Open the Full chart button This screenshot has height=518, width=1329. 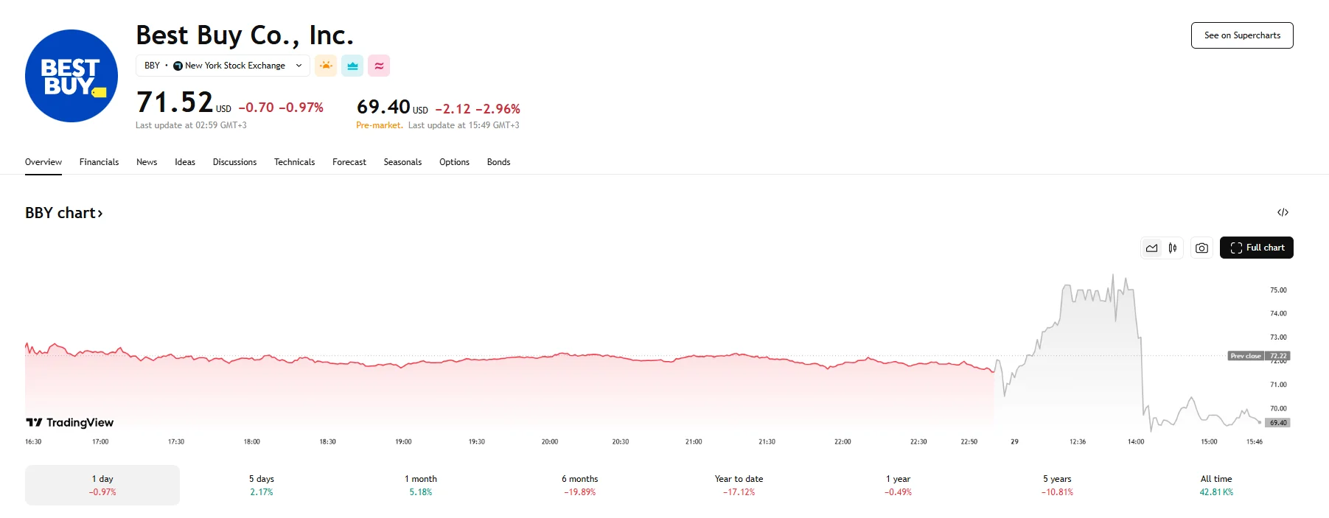pos(1257,248)
